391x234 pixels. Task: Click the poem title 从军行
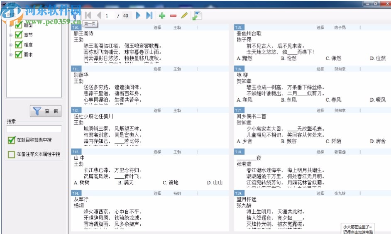pyautogui.click(x=81, y=200)
